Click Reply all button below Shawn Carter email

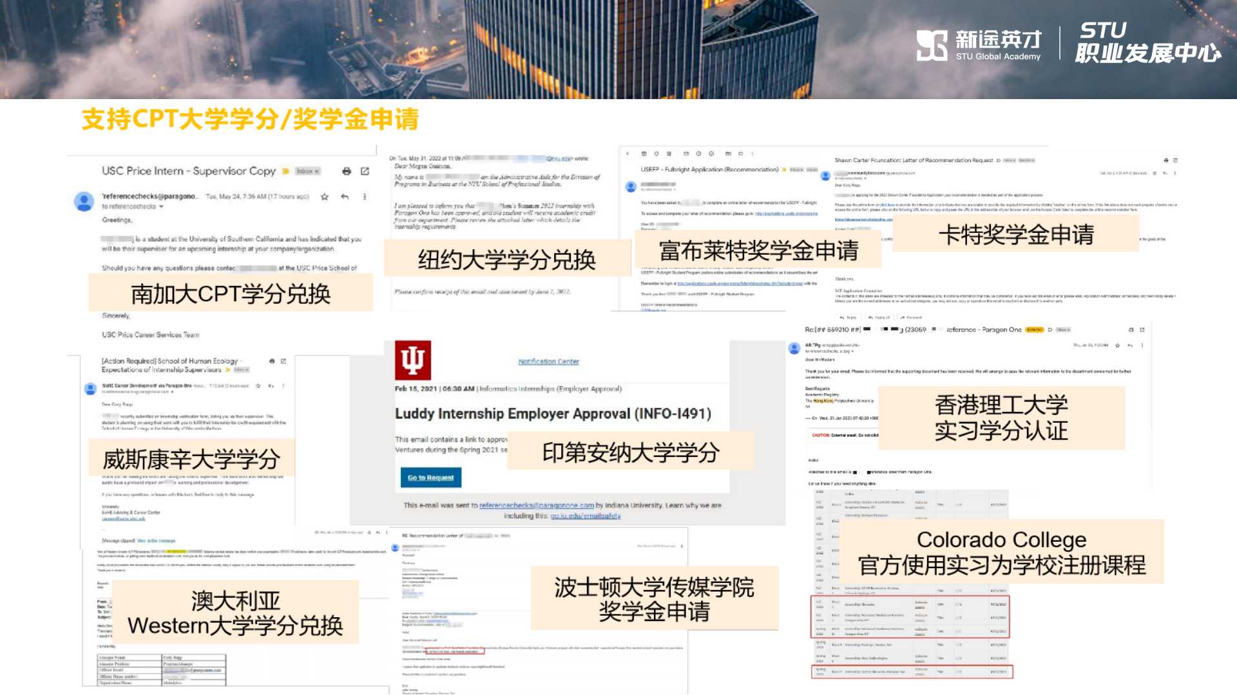[x=879, y=317]
